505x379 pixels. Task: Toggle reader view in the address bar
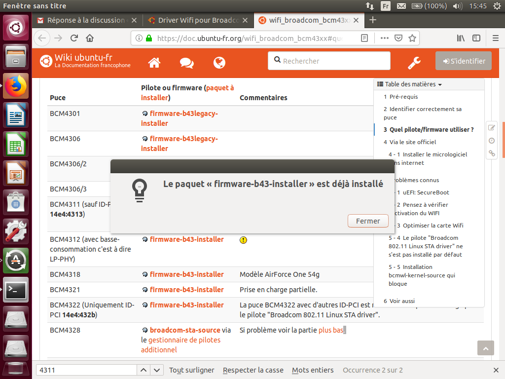coord(364,38)
